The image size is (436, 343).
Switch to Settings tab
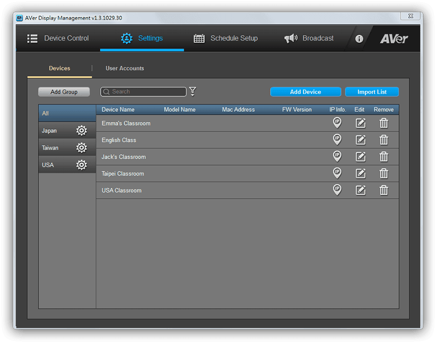tap(142, 38)
